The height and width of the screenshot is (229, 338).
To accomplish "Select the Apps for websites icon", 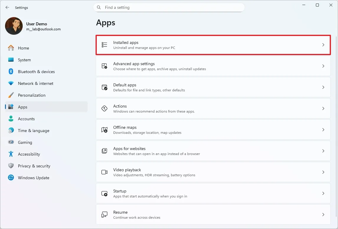I will point(104,151).
